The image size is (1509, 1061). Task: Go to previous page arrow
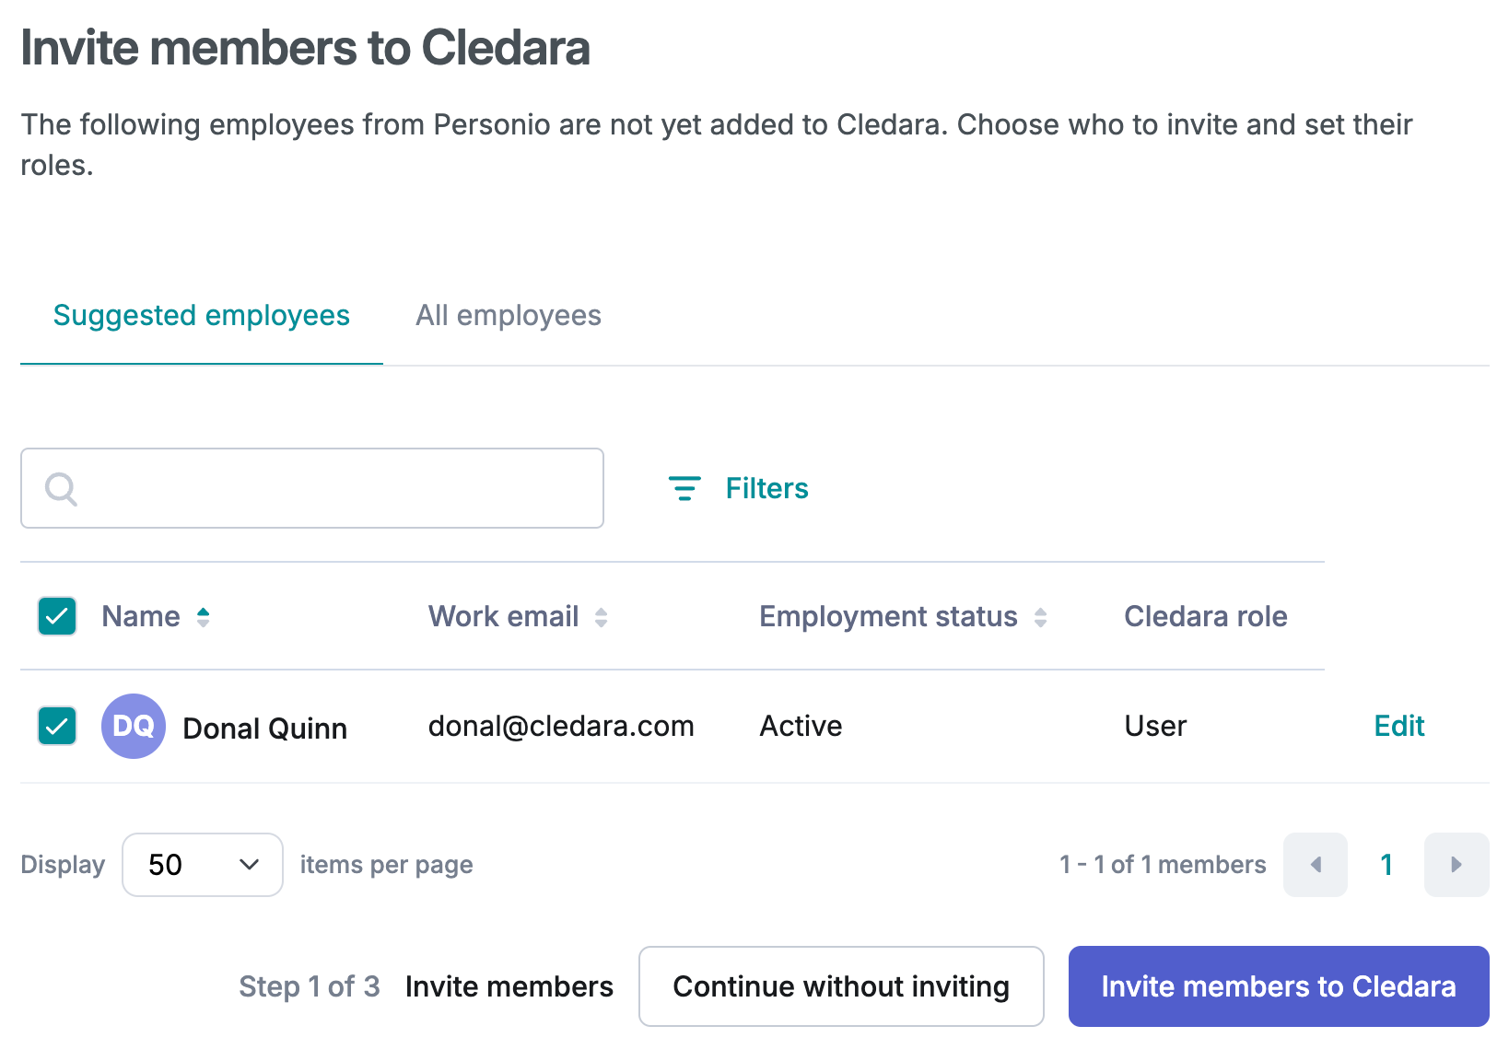point(1316,865)
